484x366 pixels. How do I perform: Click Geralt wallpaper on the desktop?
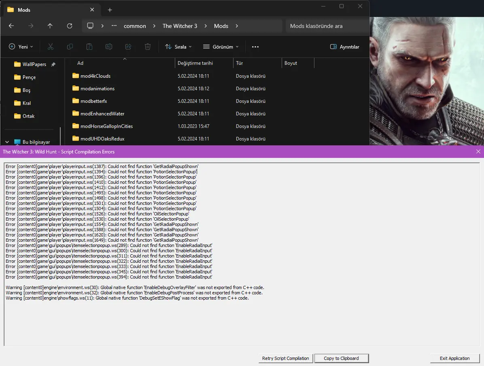(x=427, y=81)
